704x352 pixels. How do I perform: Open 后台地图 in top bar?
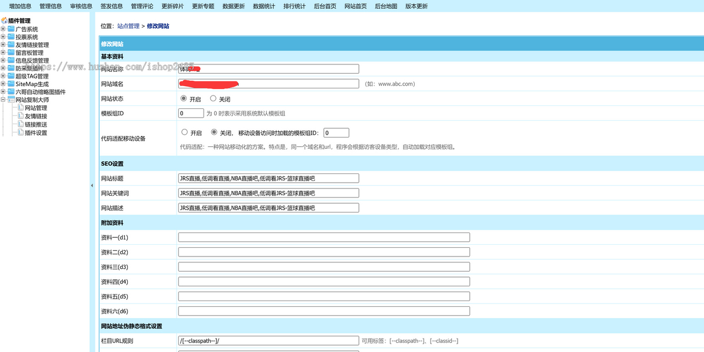coord(386,6)
